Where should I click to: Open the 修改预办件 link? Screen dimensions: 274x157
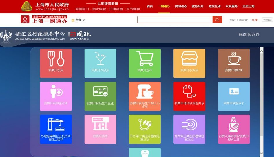tap(249, 35)
